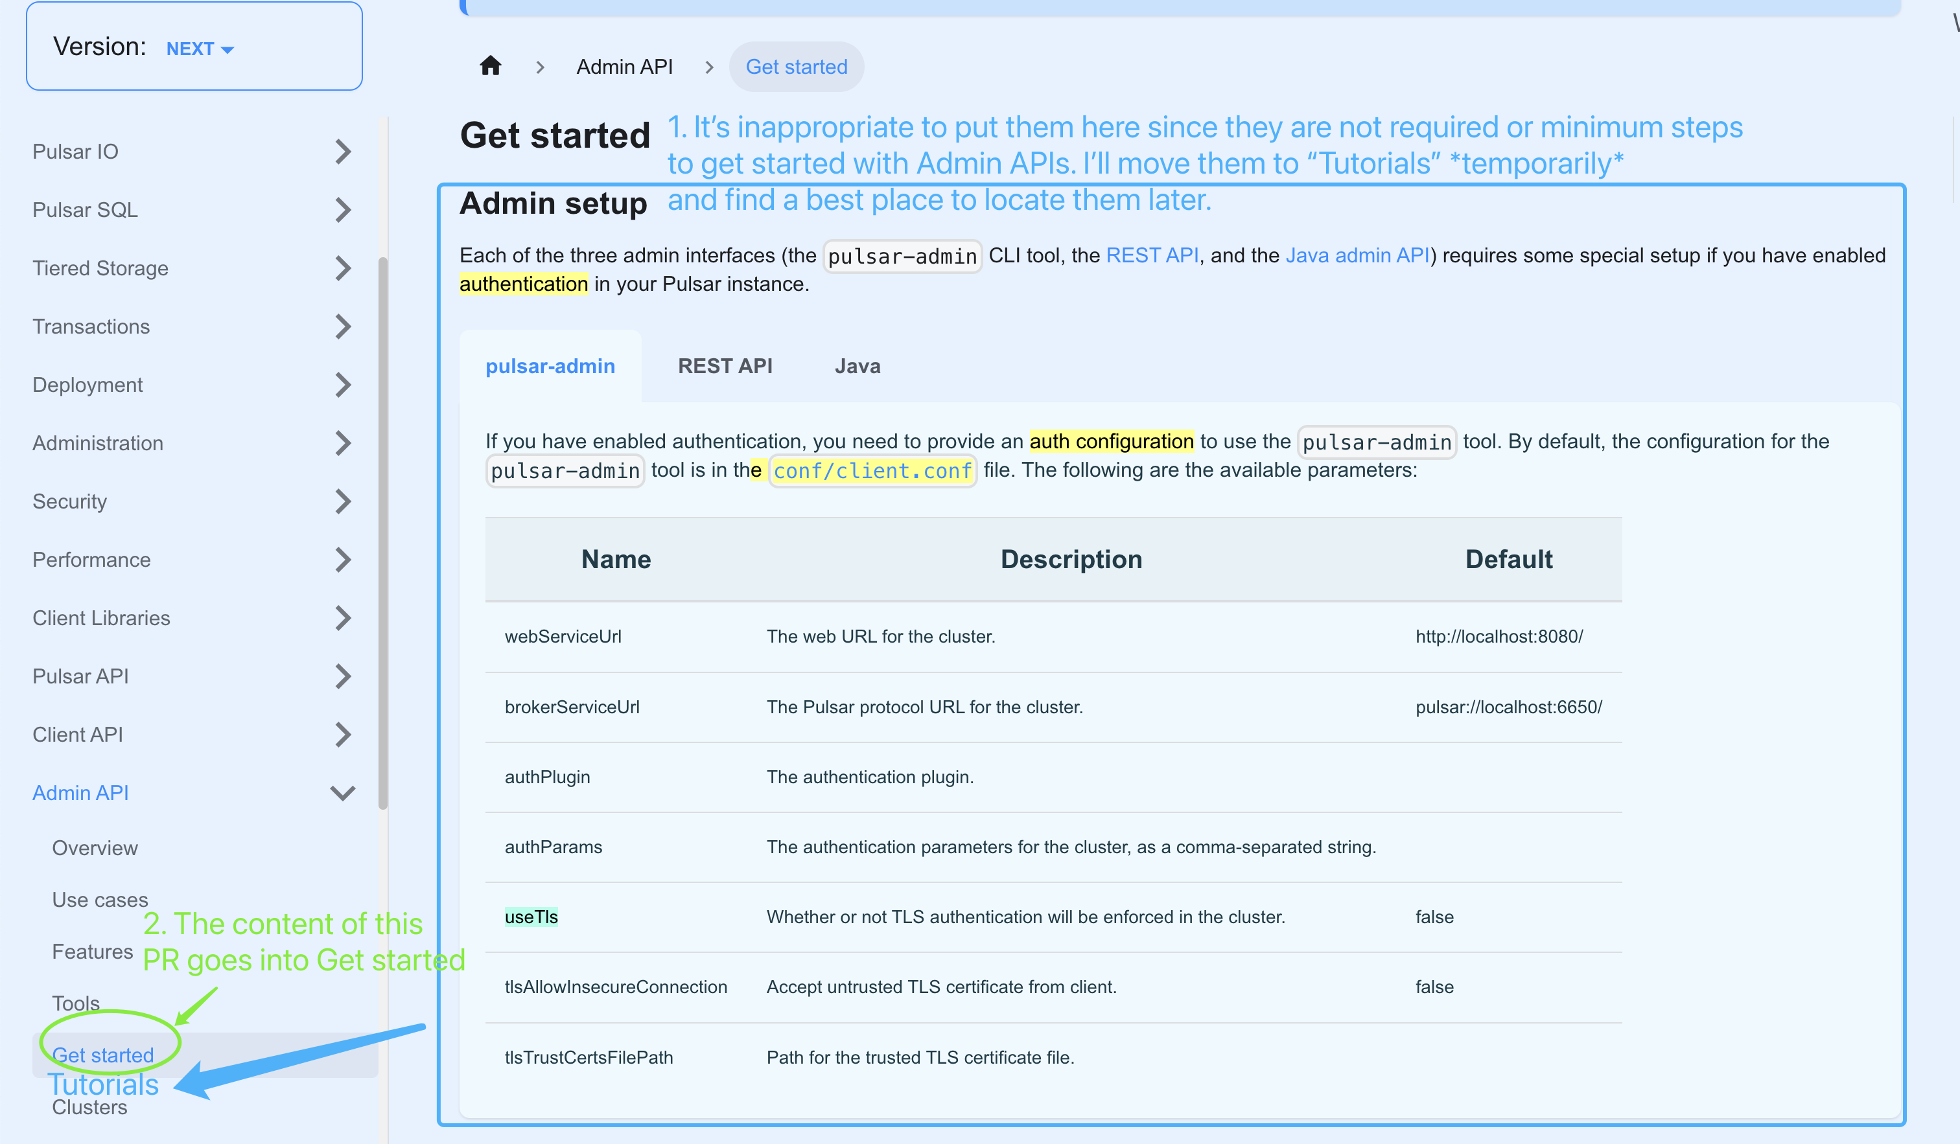Switch to the REST API tab
Viewport: 1960px width, 1144px height.
pos(725,366)
